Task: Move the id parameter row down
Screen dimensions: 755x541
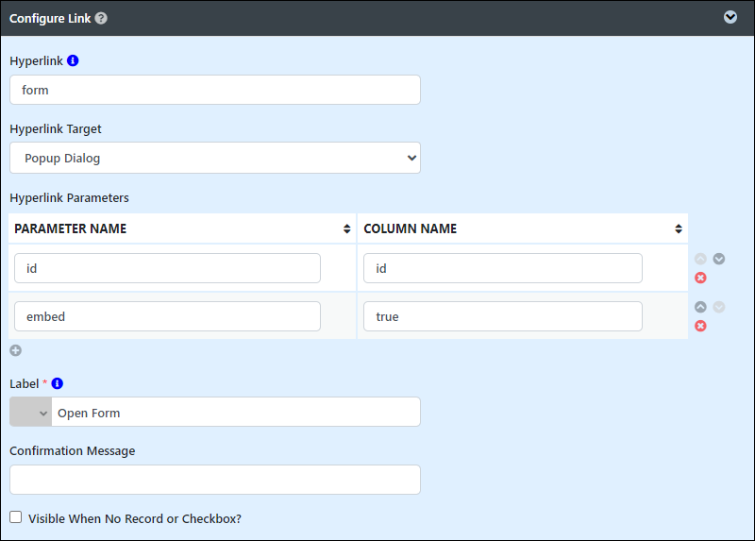Action: [x=719, y=260]
